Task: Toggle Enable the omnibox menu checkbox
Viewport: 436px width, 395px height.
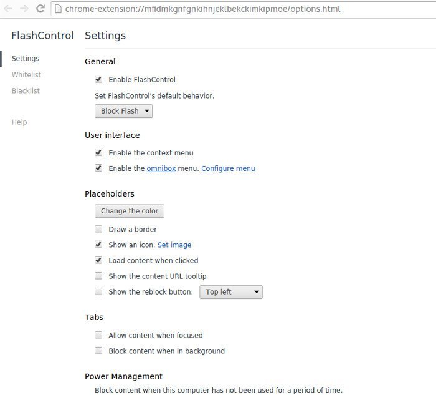Action: [x=98, y=168]
